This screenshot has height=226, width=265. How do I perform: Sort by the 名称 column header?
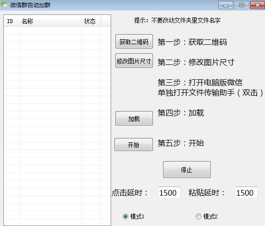tap(50, 21)
